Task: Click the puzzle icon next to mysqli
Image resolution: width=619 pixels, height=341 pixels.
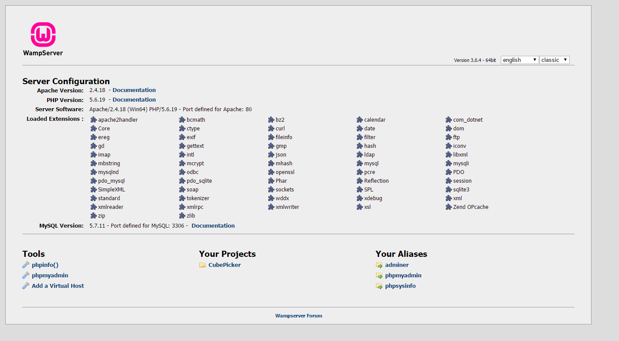Action: point(449,164)
